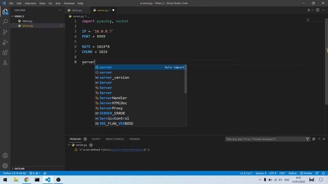Choose the SERVER_ERROR suggestion
Image resolution: width=328 pixels, height=184 pixels.
pyautogui.click(x=140, y=113)
